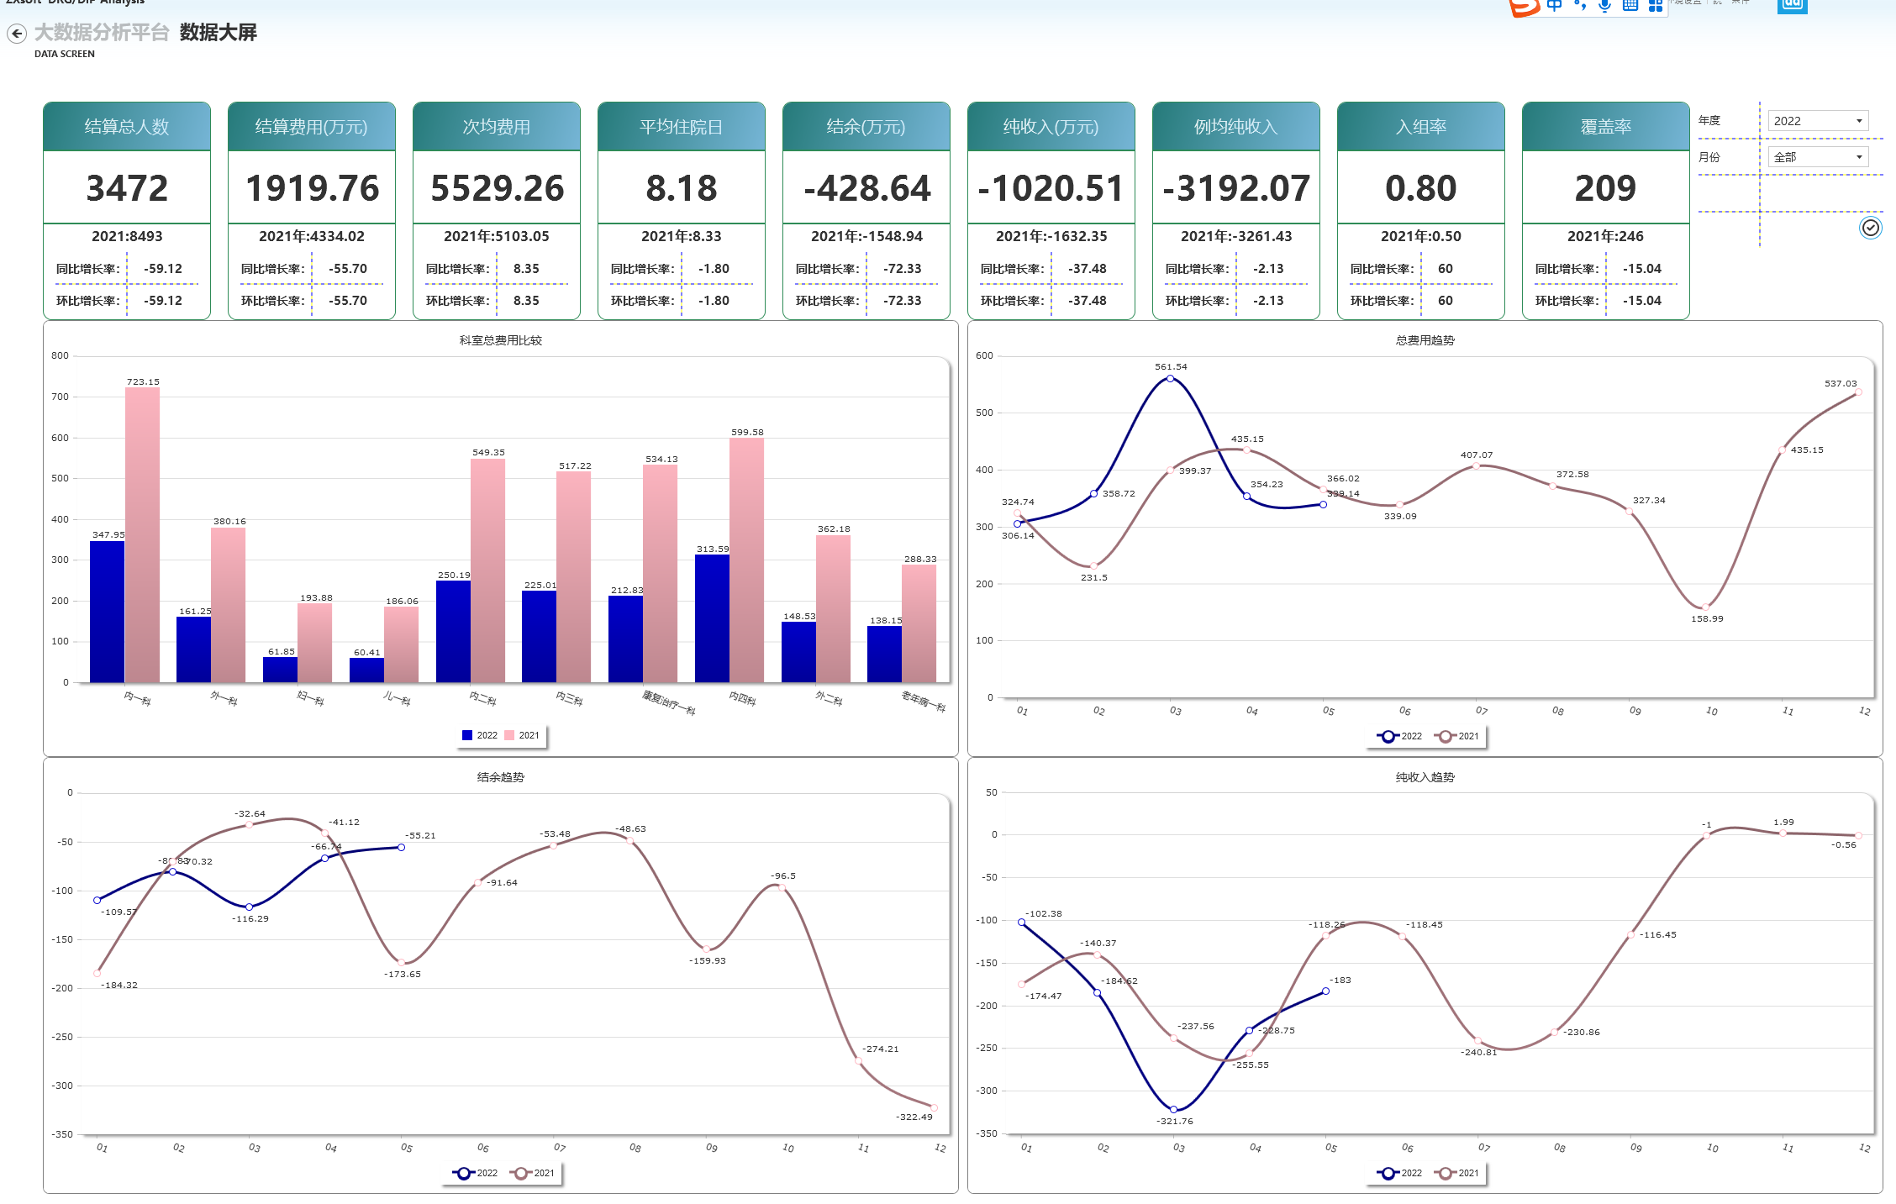Screen dimensions: 1896x1204
Task: Click the 康复治疗一科 axis label
Action: pyautogui.click(x=669, y=702)
